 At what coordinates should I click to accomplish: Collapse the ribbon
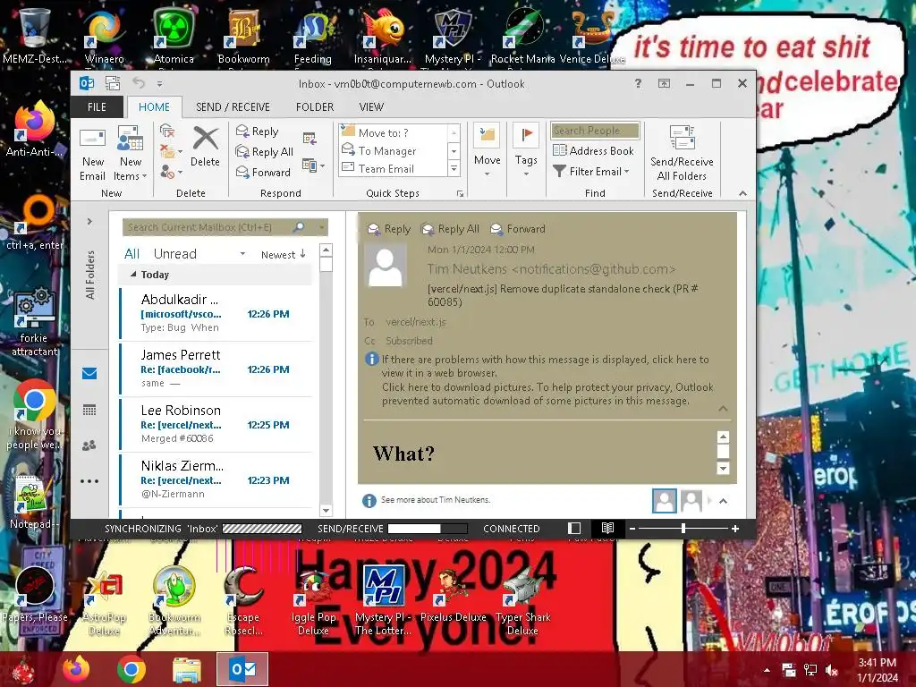tap(742, 193)
